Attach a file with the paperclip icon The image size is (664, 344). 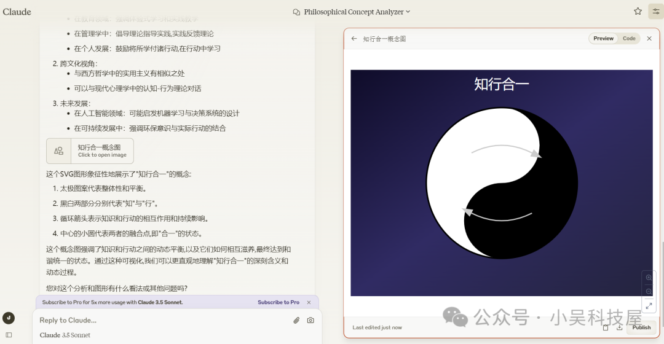tap(296, 320)
